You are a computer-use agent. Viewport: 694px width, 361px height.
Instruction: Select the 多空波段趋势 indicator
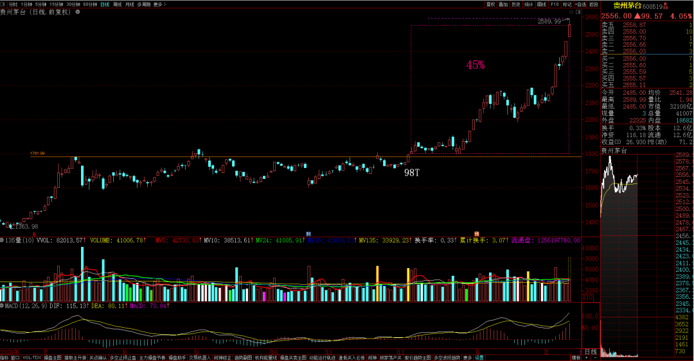[x=447, y=357]
